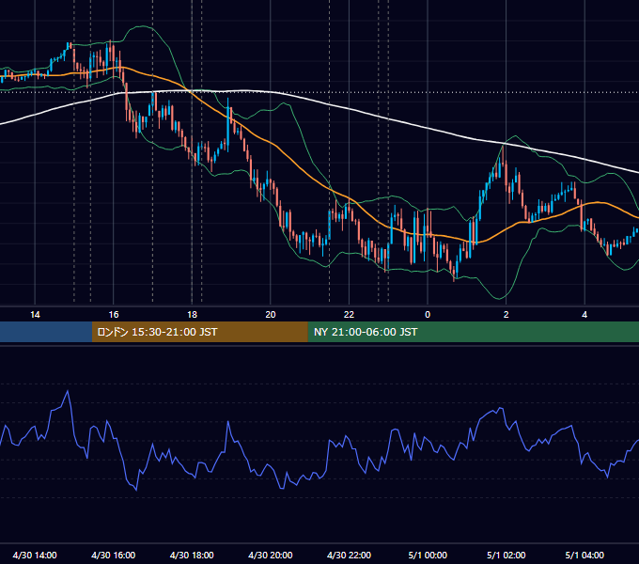Click the 2 hour axis label
Viewport: 639px width, 564px height.
pyautogui.click(x=507, y=315)
